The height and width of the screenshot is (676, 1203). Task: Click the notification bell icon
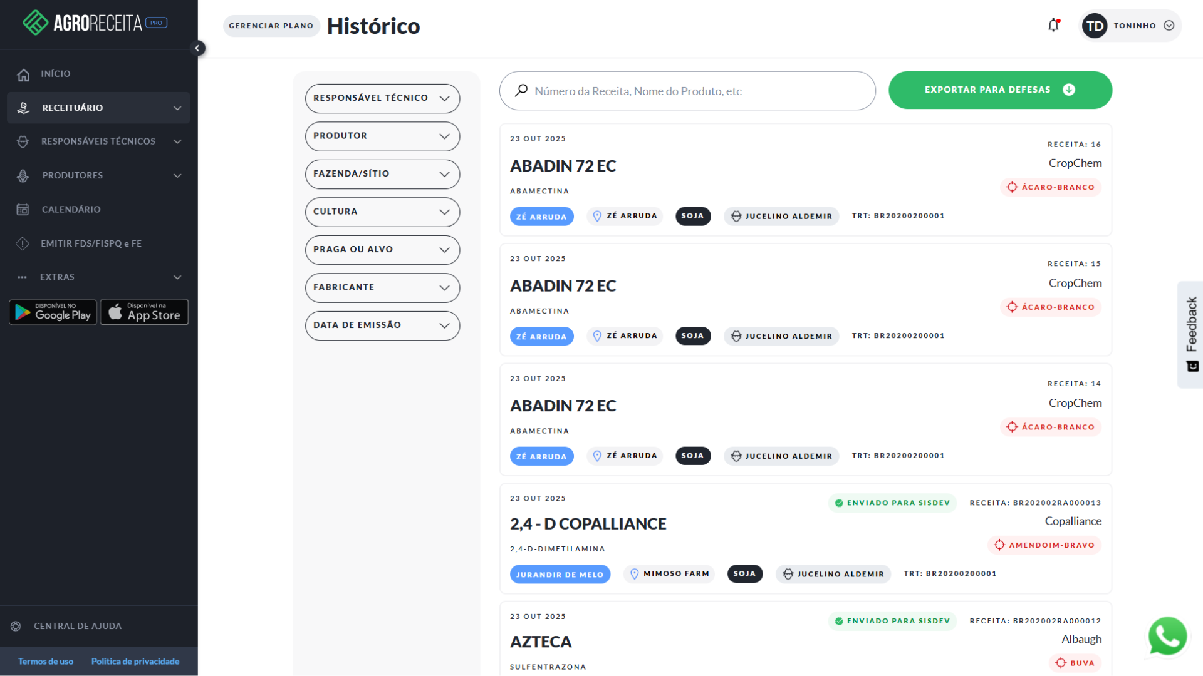click(x=1053, y=26)
